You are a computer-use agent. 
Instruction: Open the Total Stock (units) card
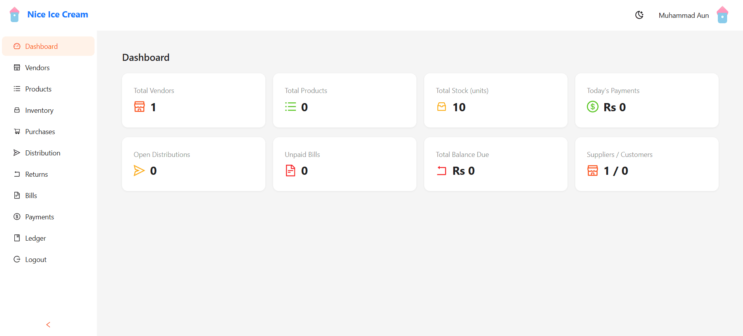coord(495,100)
